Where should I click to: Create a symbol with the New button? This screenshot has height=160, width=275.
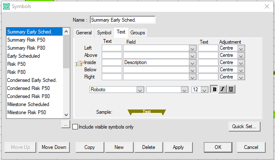[x=119, y=147]
